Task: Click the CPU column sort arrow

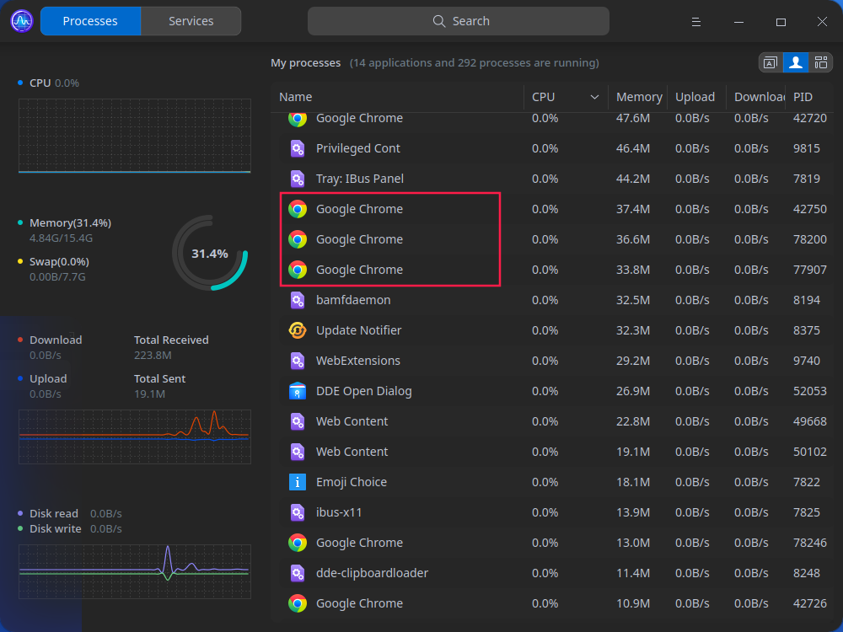Action: coord(594,98)
